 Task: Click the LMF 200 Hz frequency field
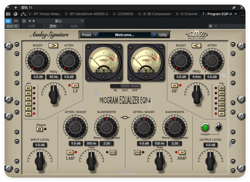point(91,143)
